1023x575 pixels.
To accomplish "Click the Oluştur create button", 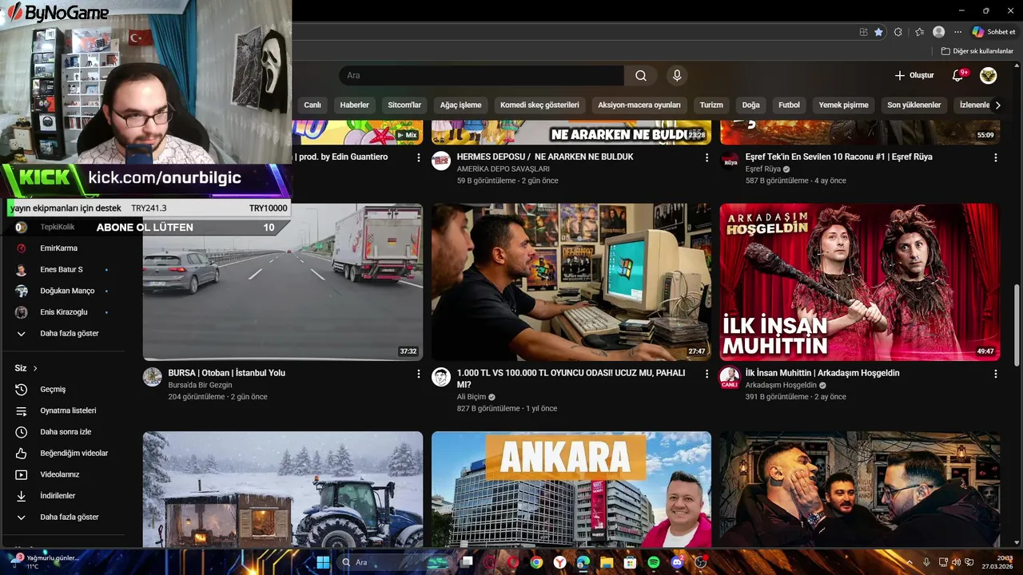I will [914, 76].
